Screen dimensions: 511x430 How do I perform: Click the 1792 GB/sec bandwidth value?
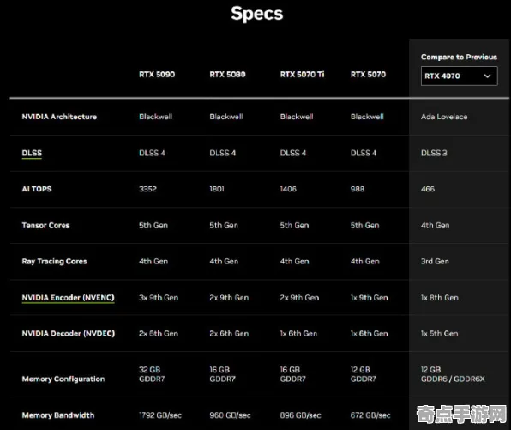[x=160, y=415]
